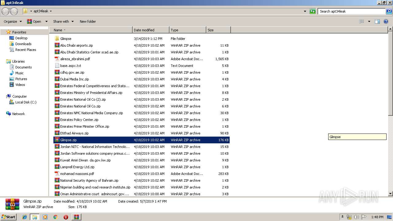The image size is (393, 221).
Task: Click scrollbar up arrow in file list
Action: pyautogui.click(x=390, y=29)
